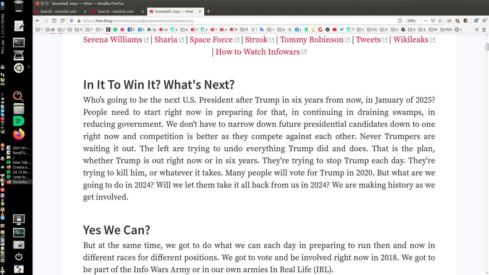Follow the Space Force link
The width and height of the screenshot is (489, 275).
pos(211,40)
